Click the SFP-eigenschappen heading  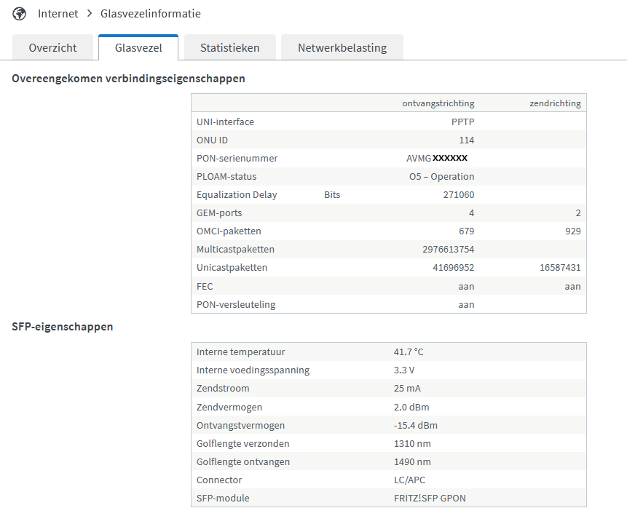pyautogui.click(x=63, y=327)
